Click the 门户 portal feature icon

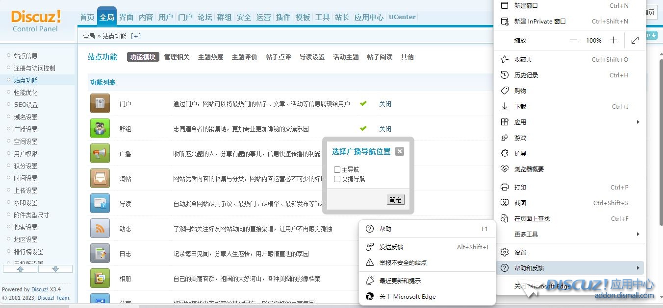click(x=100, y=104)
